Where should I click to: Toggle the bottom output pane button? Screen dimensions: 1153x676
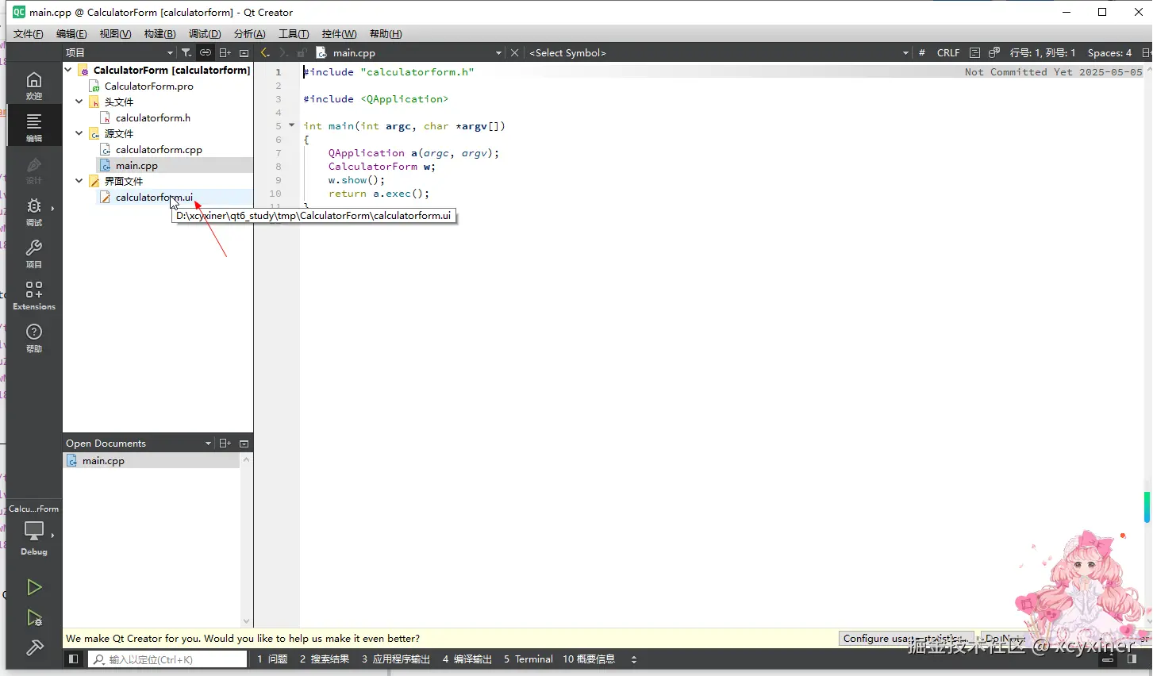pyautogui.click(x=1109, y=659)
